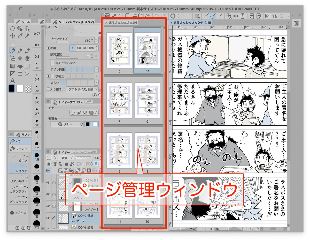
Task: Click the Lock layer padlock icon
Action: pyautogui.click(x=66, y=164)
